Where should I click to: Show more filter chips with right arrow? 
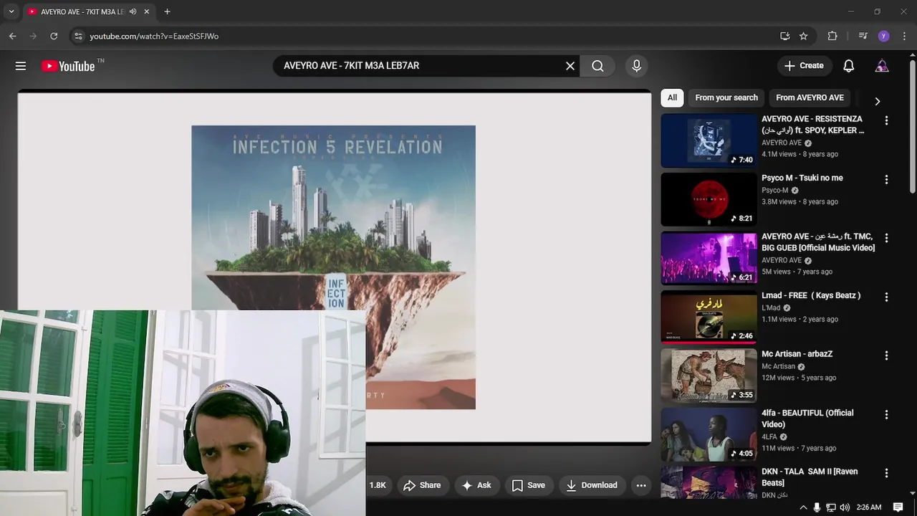[877, 101]
